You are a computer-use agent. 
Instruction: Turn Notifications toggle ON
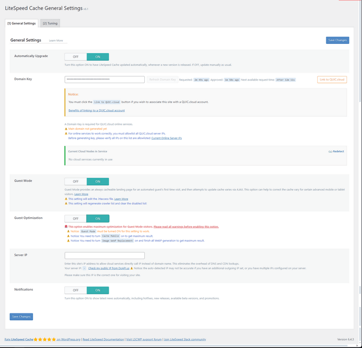click(97, 290)
